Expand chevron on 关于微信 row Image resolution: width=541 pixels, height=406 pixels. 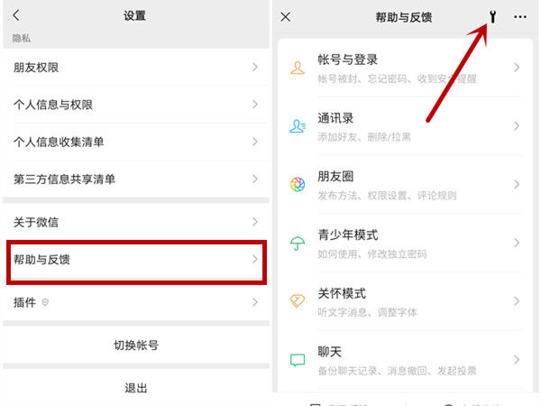(255, 222)
